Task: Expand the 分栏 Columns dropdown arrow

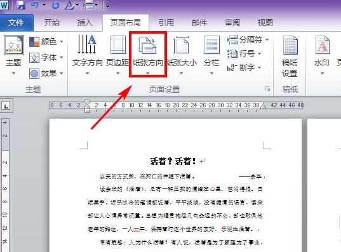Action: click(x=211, y=73)
